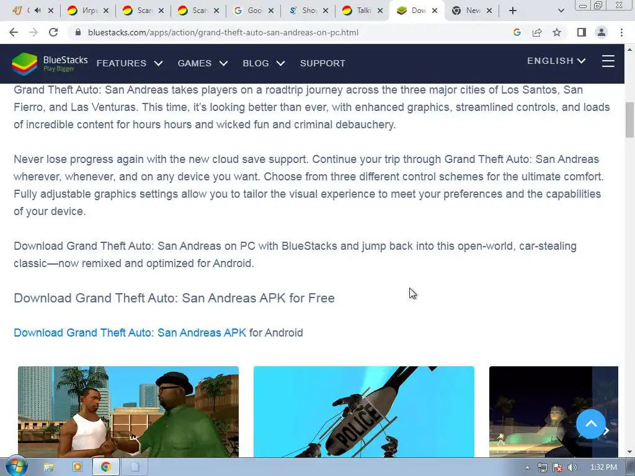This screenshot has width=635, height=476.
Task: Click the tab search chevron
Action: (x=561, y=11)
